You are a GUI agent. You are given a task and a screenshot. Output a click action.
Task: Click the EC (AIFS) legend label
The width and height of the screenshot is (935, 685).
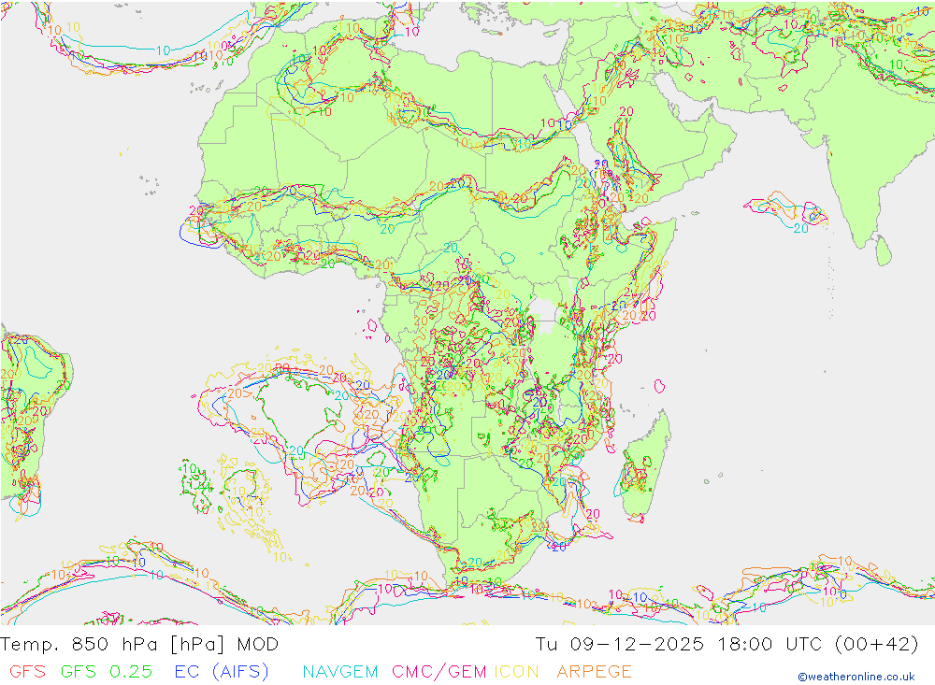coord(222,671)
